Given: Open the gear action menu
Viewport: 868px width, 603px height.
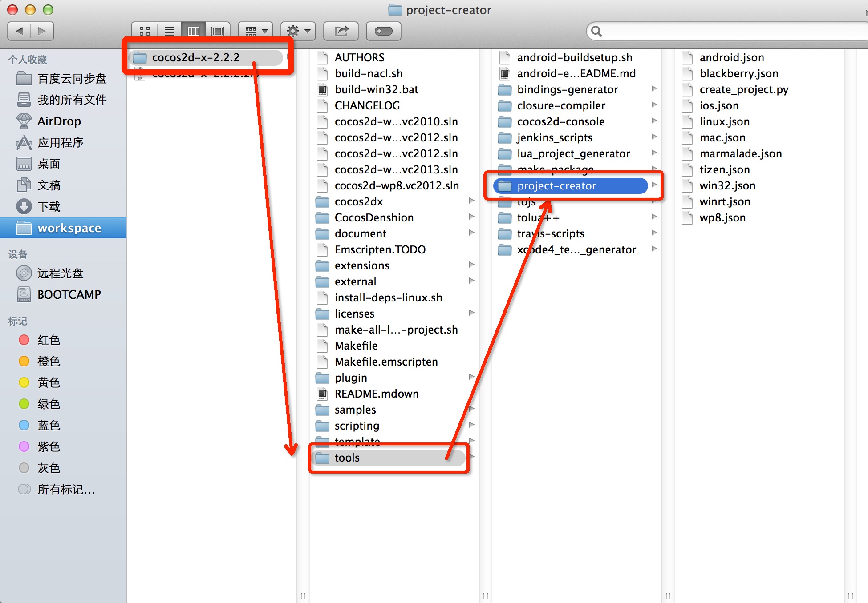Looking at the screenshot, I should point(298,31).
